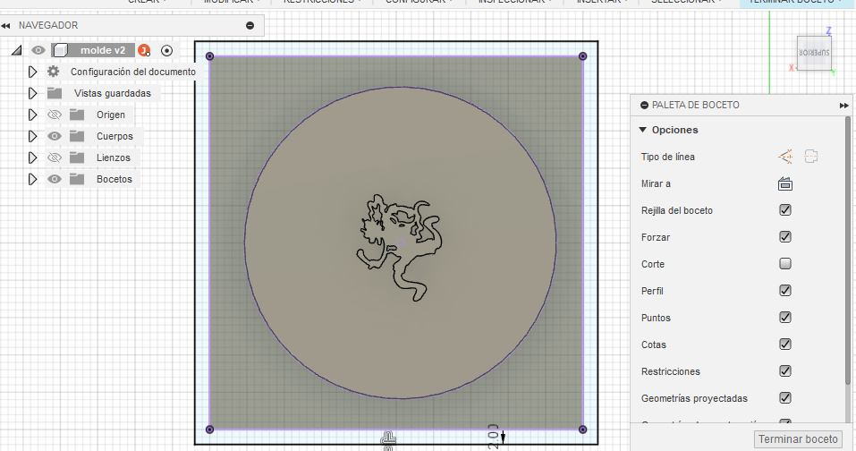Image resolution: width=856 pixels, height=451 pixels.
Task: Select the bottom-left sketch corner point
Action: tap(209, 430)
